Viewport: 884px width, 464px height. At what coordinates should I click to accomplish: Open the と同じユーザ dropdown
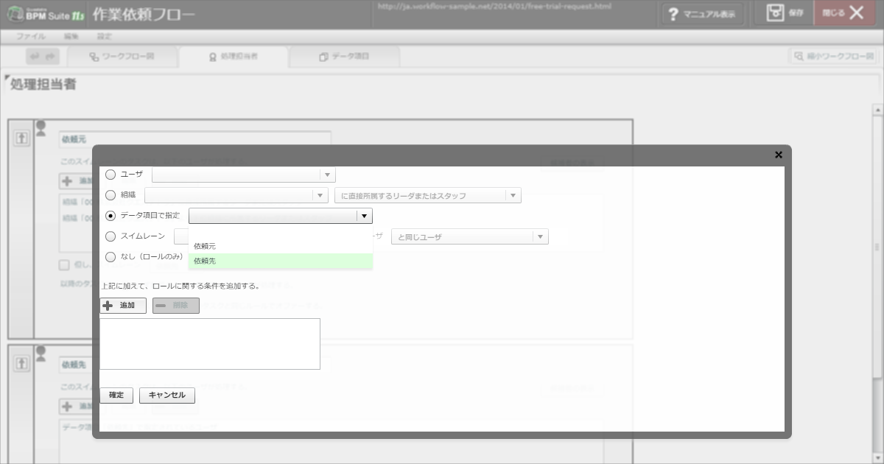470,236
